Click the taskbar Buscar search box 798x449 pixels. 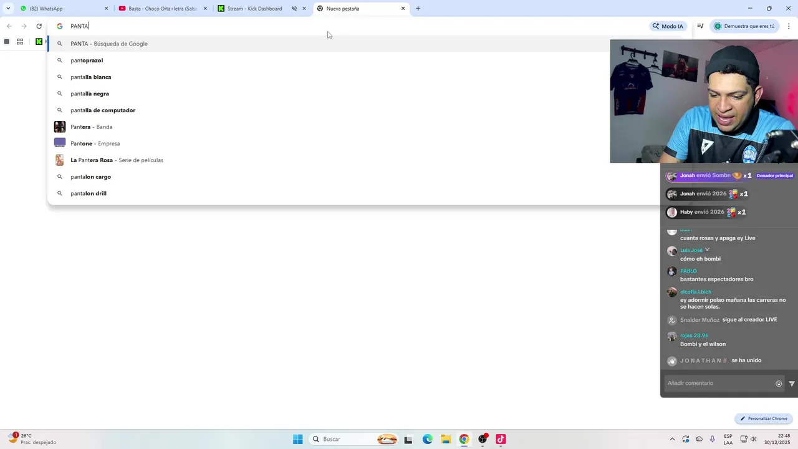click(x=353, y=439)
